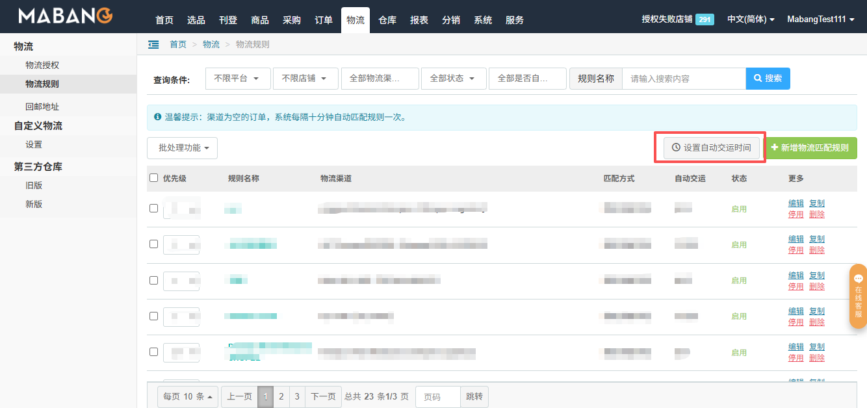Viewport: 867px width, 408px height.
Task: Click 编辑 link on the first rule row
Action: pos(796,203)
